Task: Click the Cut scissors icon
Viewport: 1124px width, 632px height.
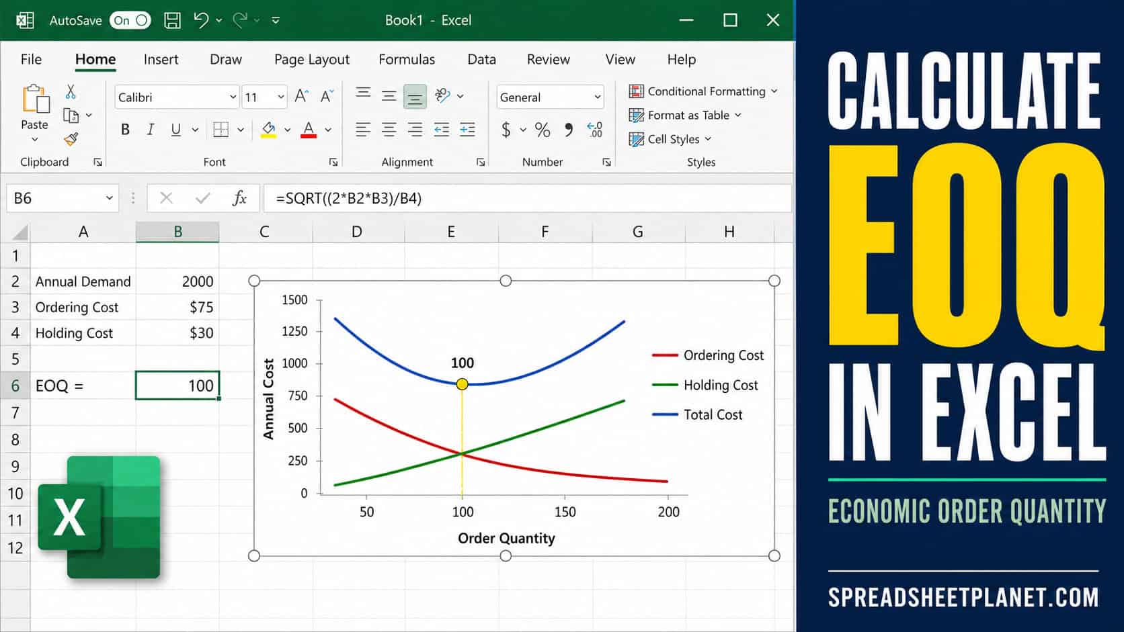Action: coord(71,91)
